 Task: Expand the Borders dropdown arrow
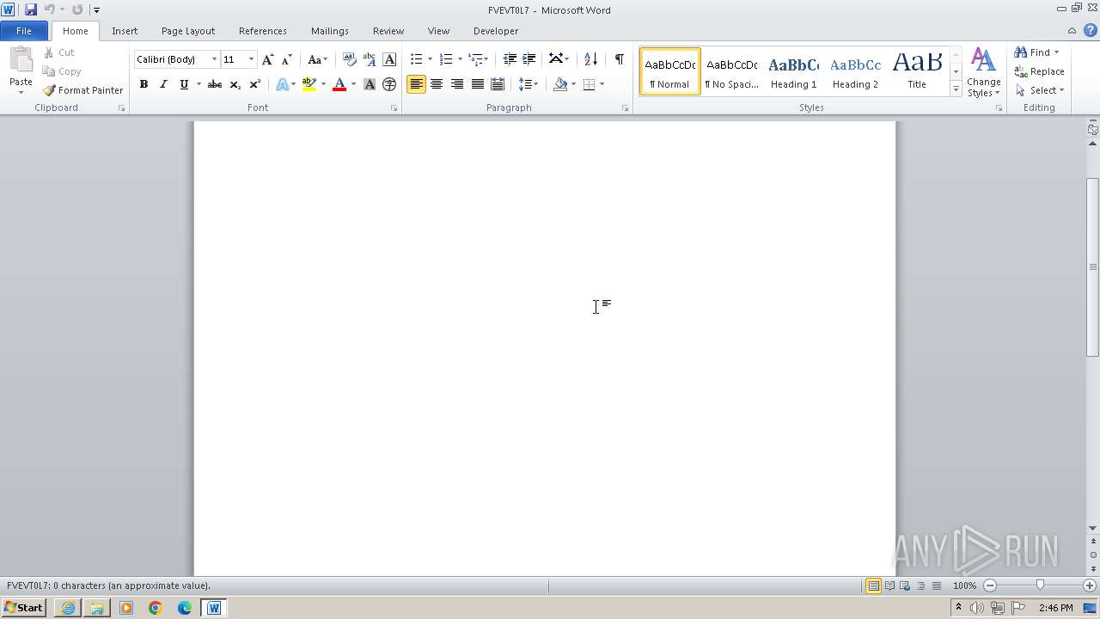coord(602,84)
